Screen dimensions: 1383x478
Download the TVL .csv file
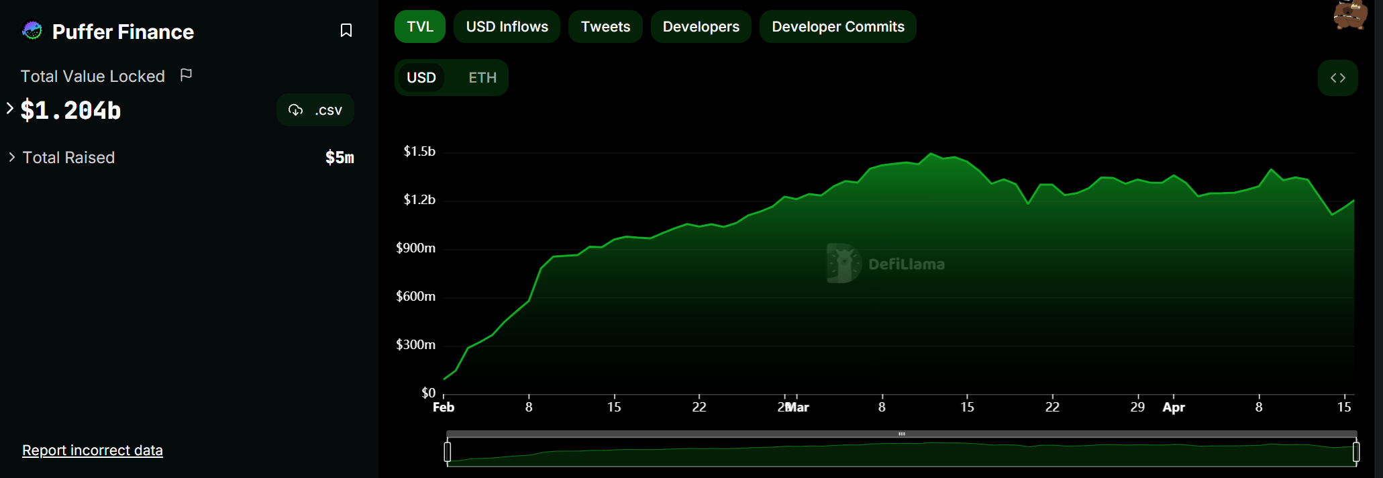tap(315, 110)
